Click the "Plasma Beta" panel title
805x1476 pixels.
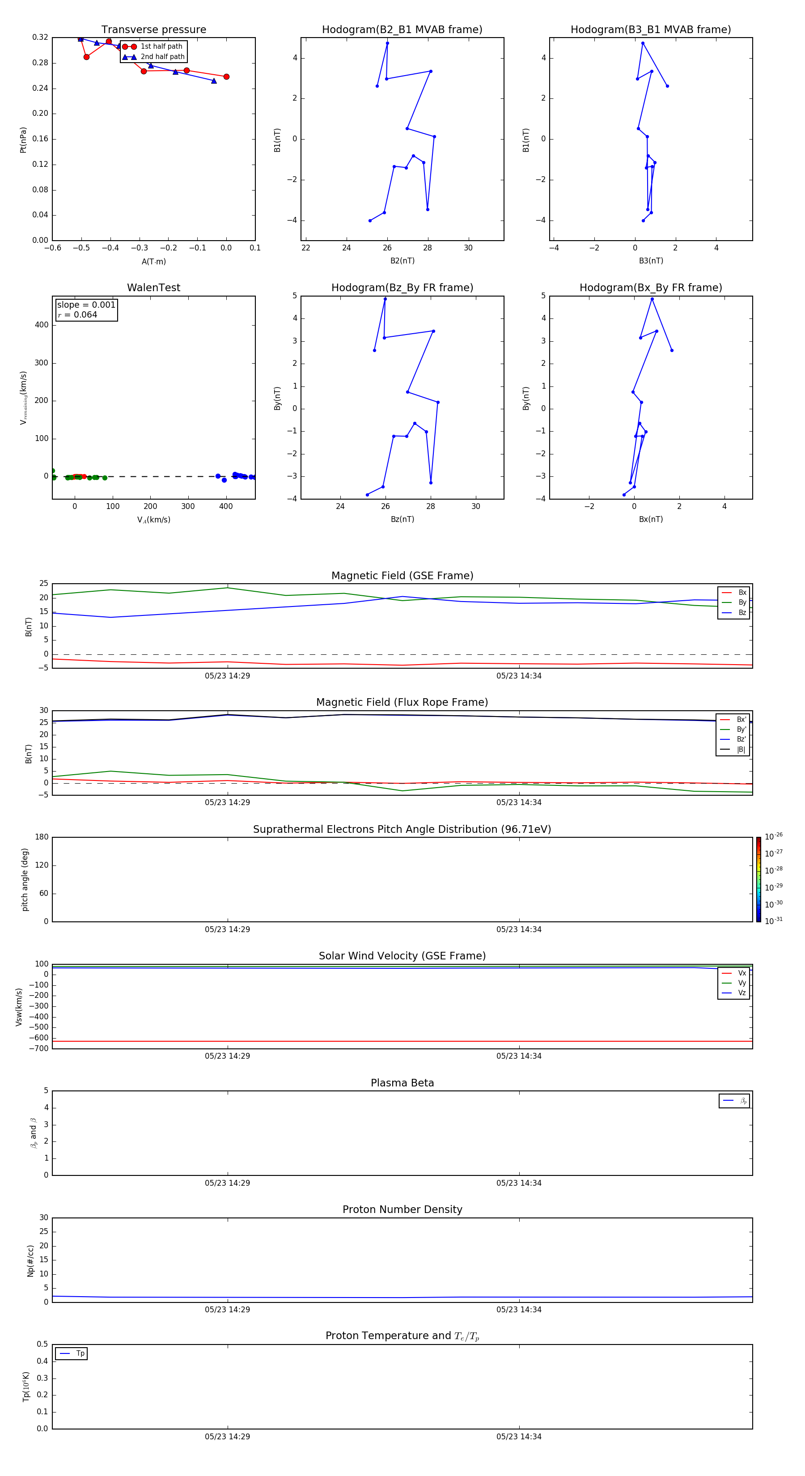(402, 1083)
